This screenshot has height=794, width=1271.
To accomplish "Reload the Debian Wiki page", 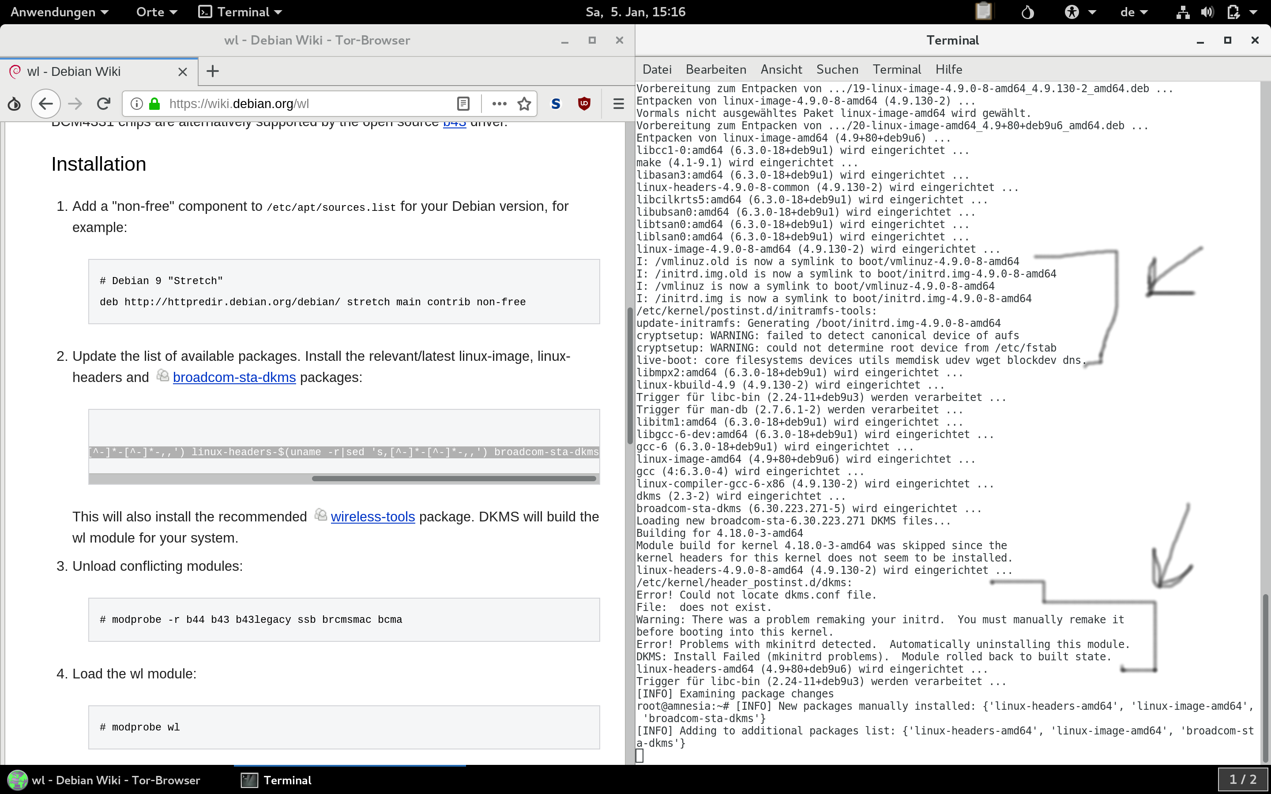I will [103, 104].
